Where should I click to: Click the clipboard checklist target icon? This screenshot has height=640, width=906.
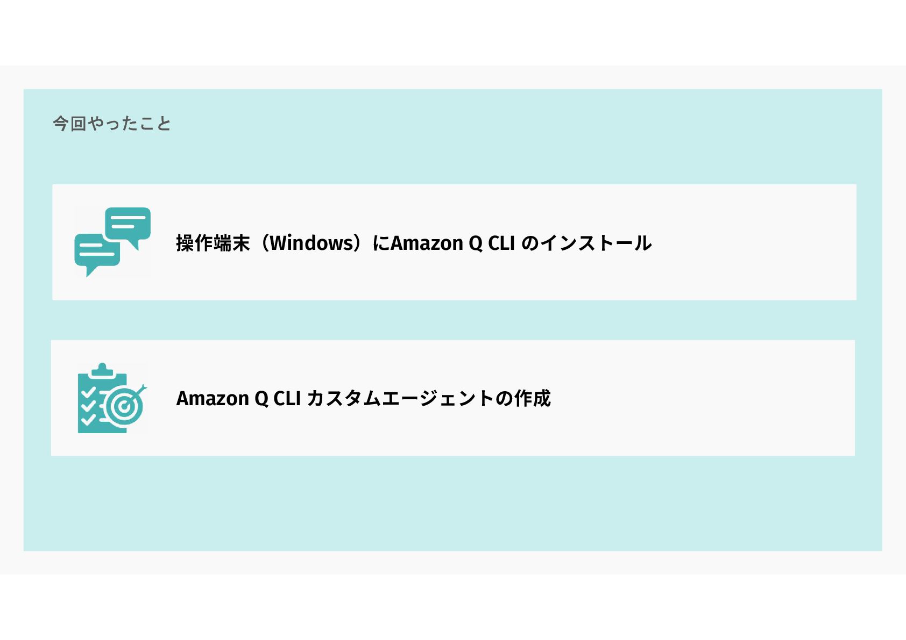(x=112, y=398)
